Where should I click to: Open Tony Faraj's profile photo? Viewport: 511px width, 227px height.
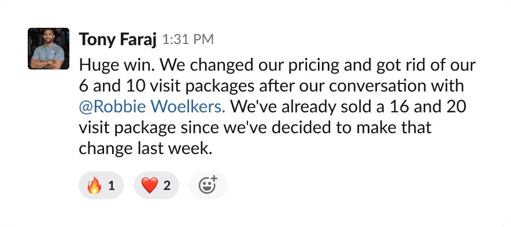pos(49,48)
